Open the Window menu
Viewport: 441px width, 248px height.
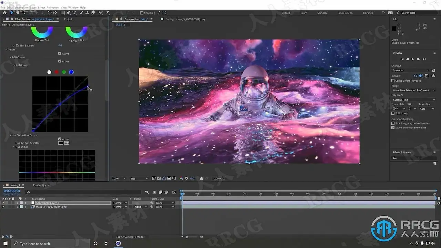click(73, 7)
